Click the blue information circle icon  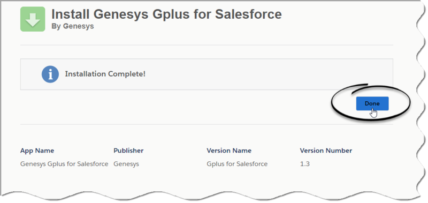point(50,74)
